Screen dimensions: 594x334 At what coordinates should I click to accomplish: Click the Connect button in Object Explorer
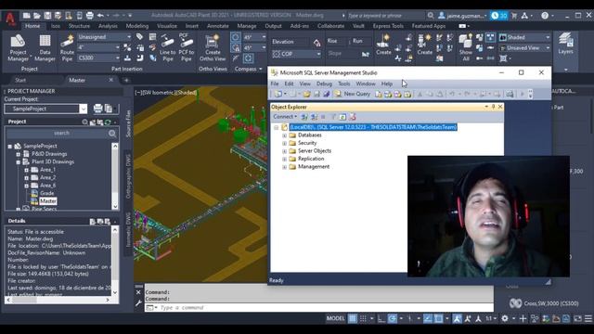click(285, 117)
